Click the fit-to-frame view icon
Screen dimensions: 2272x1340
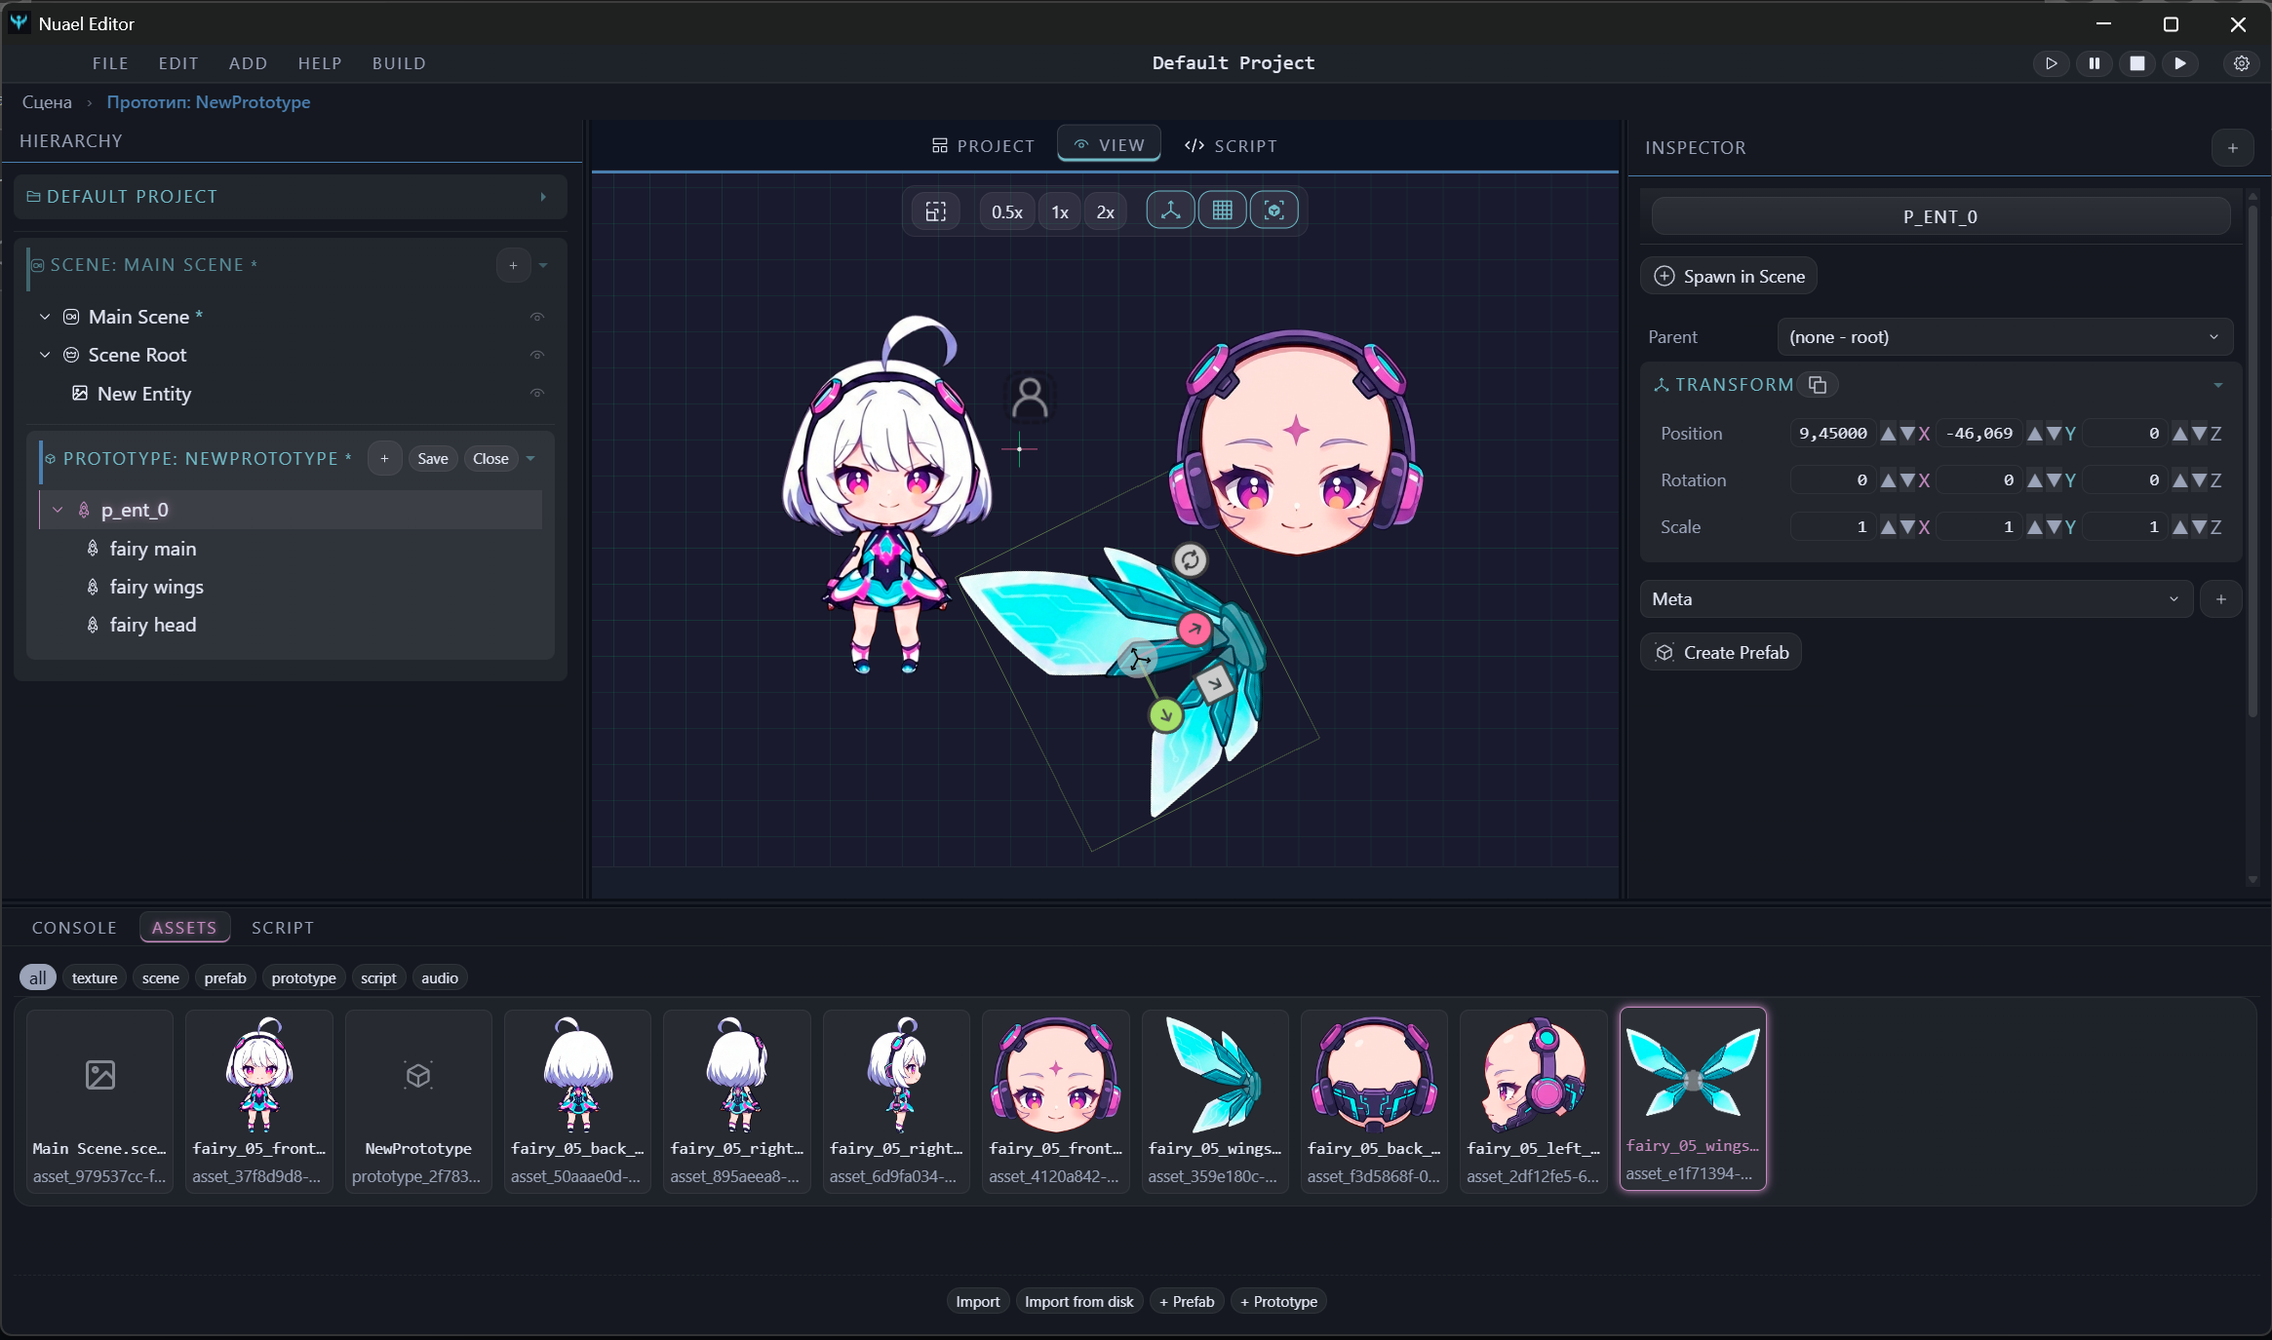pyautogui.click(x=936, y=211)
